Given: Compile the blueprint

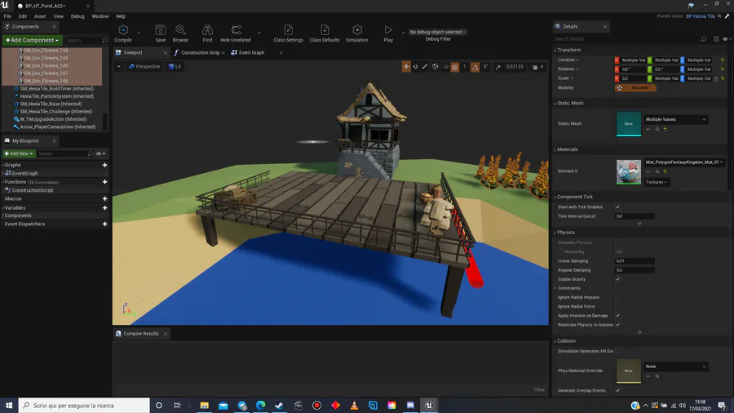Looking at the screenshot, I should click(123, 33).
